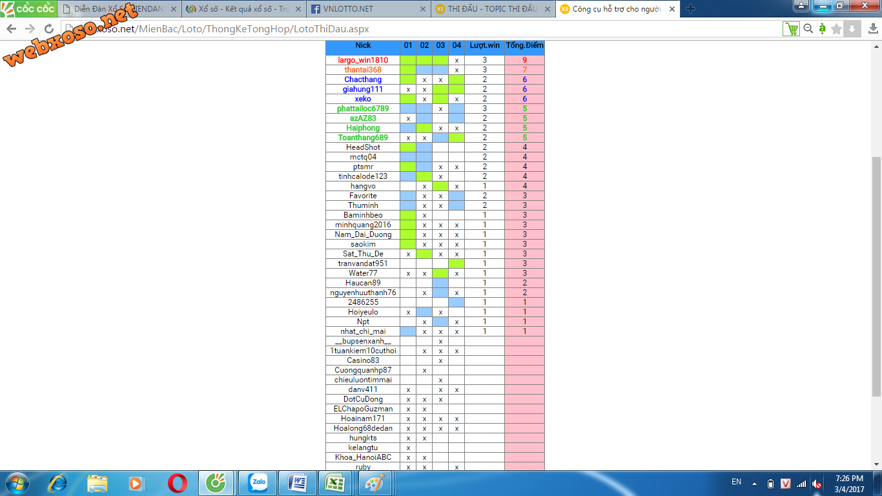
Task: Open Paint from the taskbar
Action: point(374,482)
